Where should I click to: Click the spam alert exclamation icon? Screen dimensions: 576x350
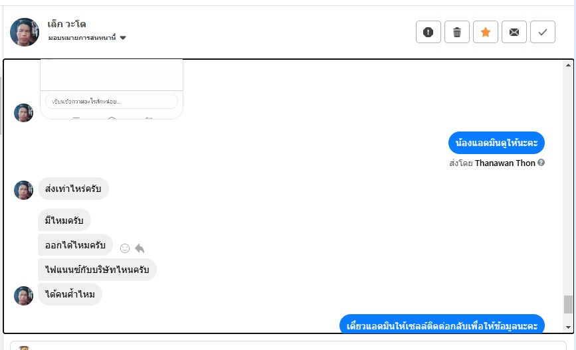click(x=429, y=32)
